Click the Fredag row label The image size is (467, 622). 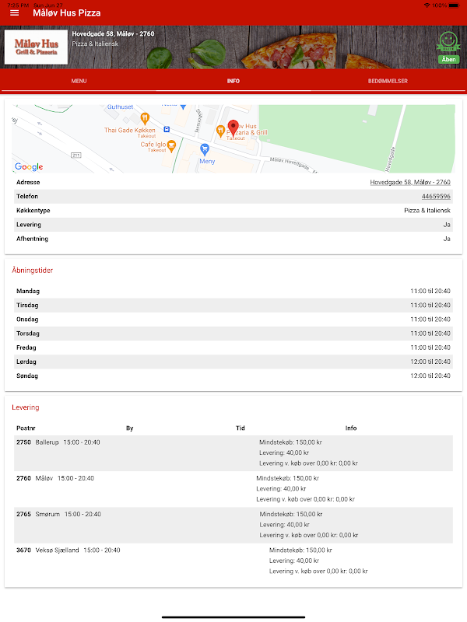pyautogui.click(x=26, y=348)
